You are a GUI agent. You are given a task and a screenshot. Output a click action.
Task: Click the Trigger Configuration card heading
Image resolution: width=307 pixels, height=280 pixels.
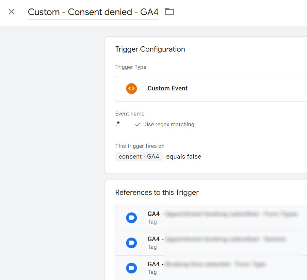pyautogui.click(x=150, y=49)
